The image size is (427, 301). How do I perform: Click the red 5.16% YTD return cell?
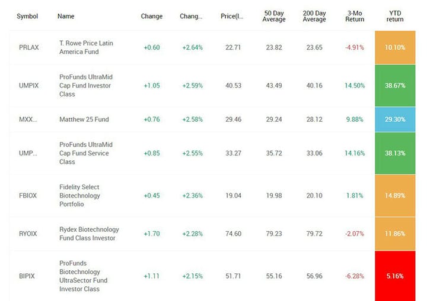tap(395, 276)
